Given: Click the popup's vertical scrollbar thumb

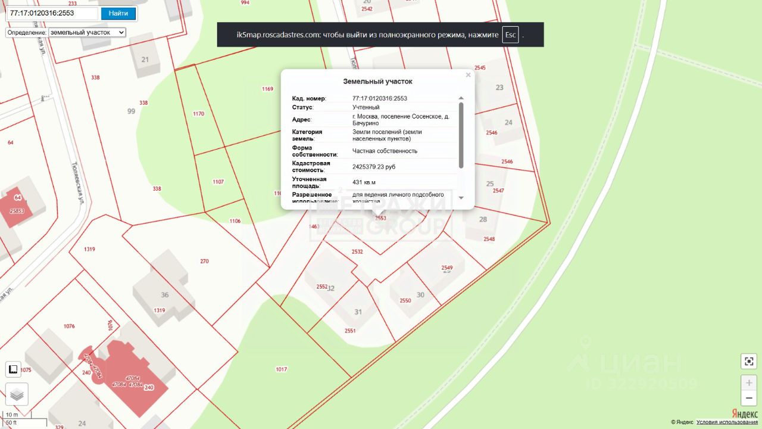Looking at the screenshot, I should (461, 134).
